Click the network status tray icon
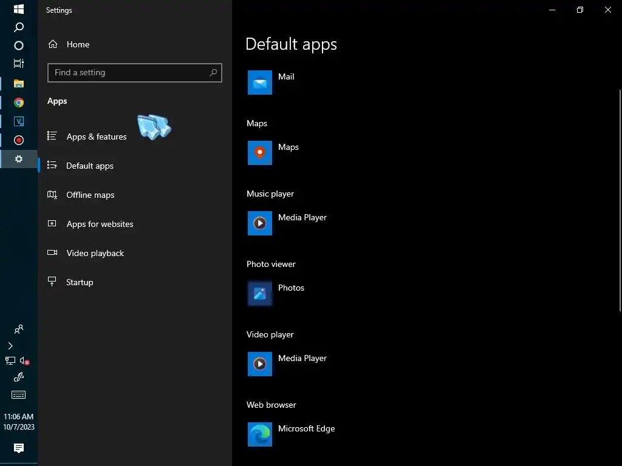 [10, 360]
